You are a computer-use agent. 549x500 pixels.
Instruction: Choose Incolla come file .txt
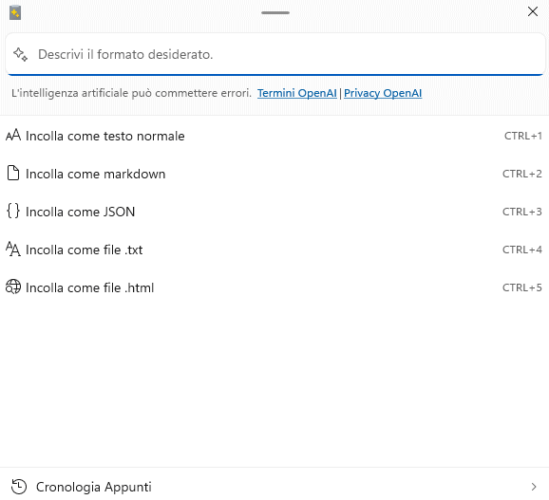point(274,250)
